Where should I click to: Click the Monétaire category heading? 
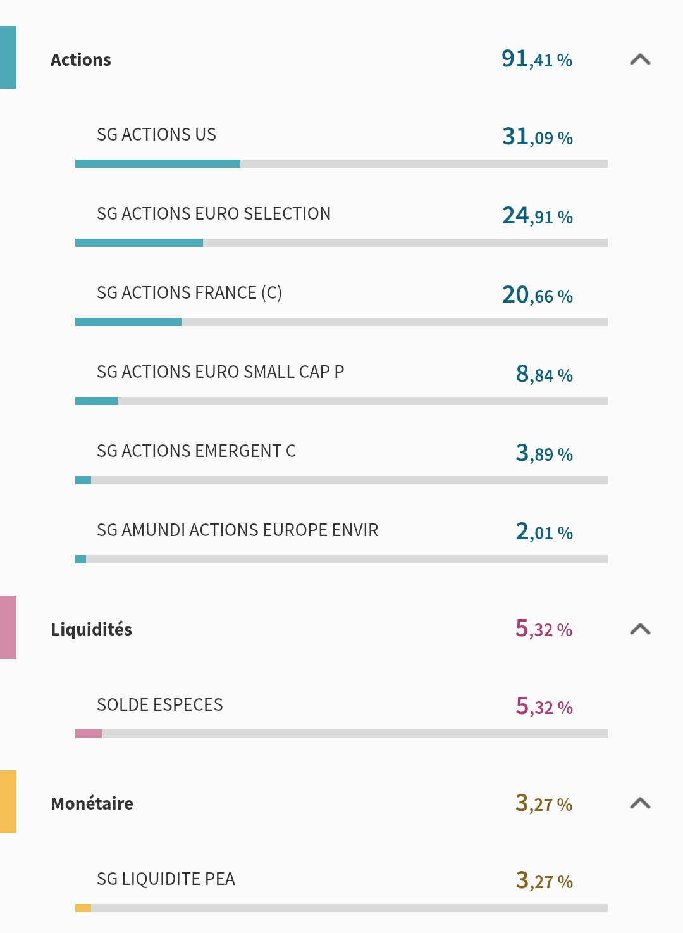coord(92,804)
